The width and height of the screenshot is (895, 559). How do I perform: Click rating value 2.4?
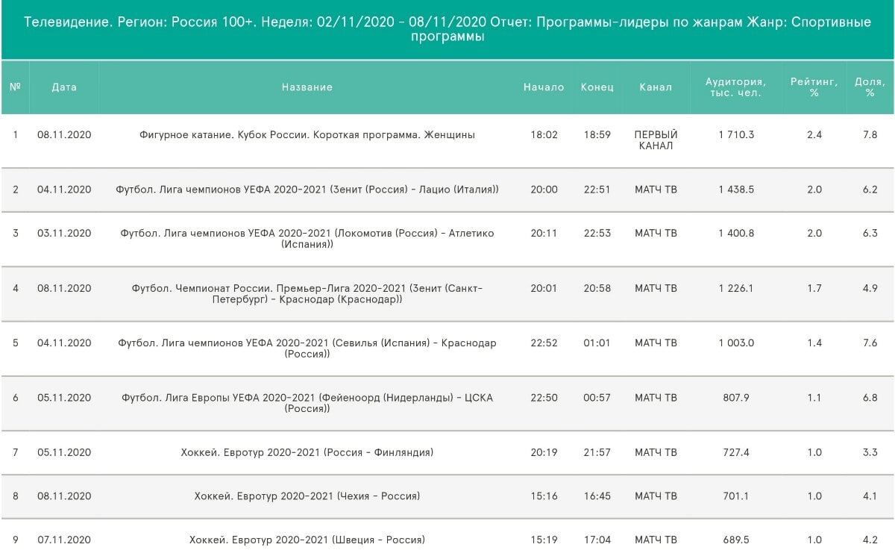pos(814,135)
